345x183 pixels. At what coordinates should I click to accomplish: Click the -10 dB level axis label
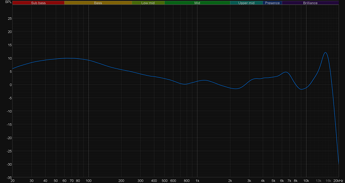coord(9,111)
